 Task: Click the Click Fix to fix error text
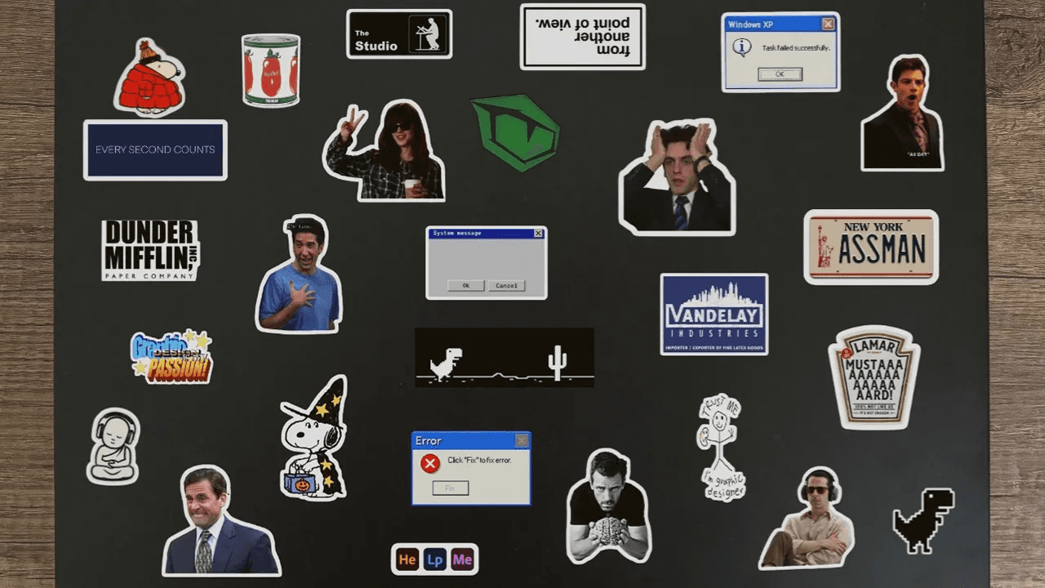(480, 461)
